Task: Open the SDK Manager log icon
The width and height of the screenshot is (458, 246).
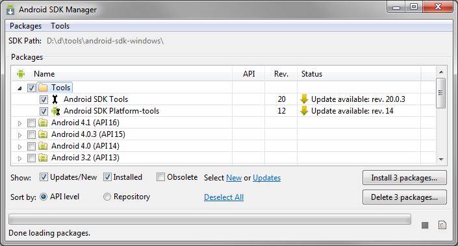Action: coord(442,225)
